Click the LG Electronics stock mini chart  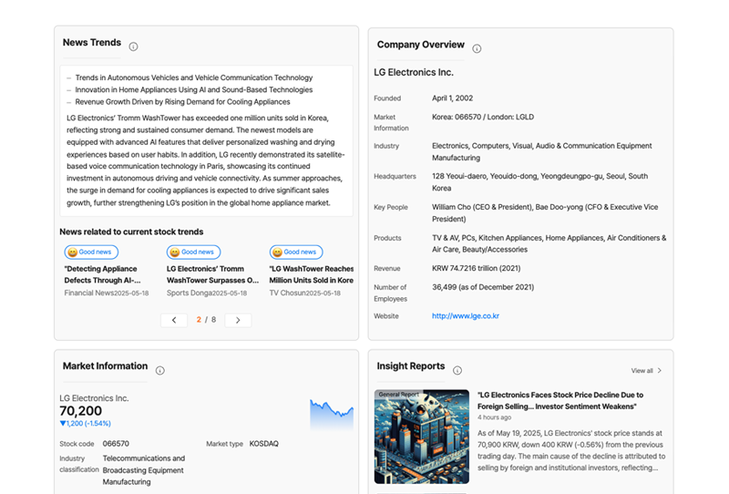pos(332,415)
